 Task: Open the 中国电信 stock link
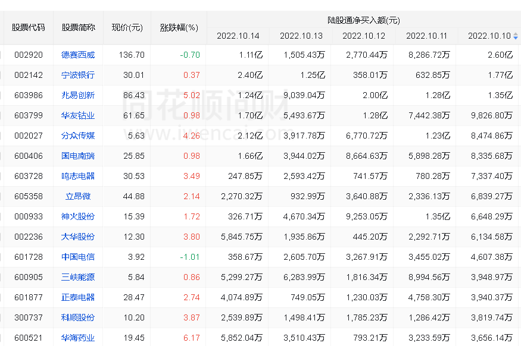pos(78,257)
